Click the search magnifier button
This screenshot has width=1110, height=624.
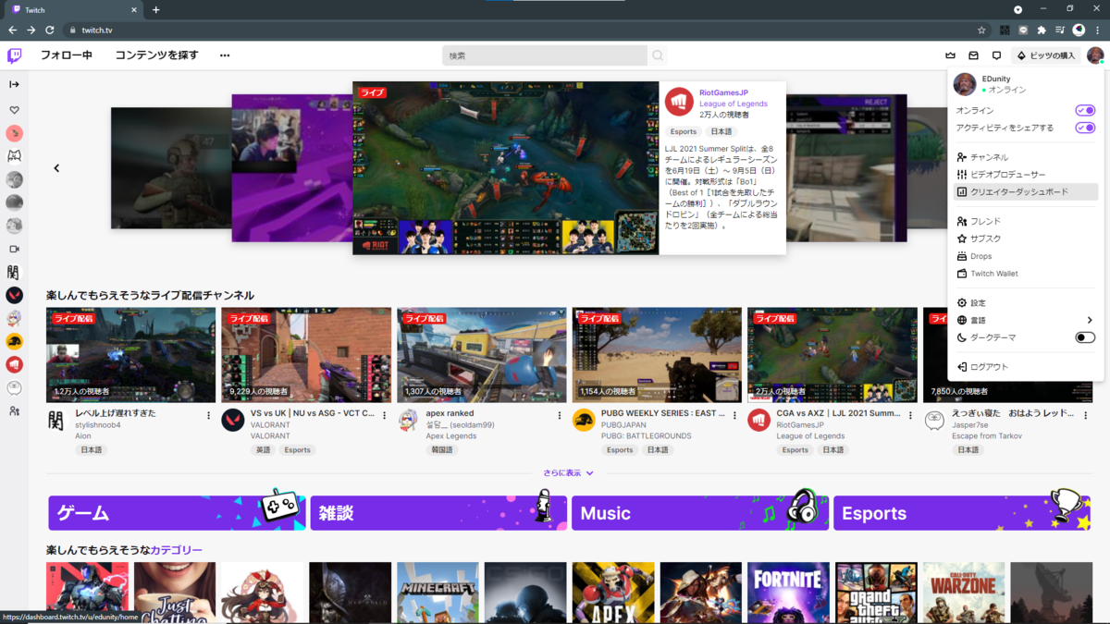tap(658, 55)
